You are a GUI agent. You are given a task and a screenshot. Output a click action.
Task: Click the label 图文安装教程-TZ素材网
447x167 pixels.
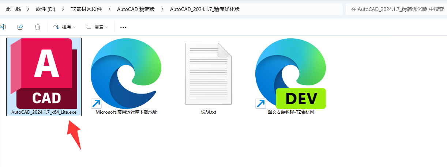pyautogui.click(x=291, y=112)
